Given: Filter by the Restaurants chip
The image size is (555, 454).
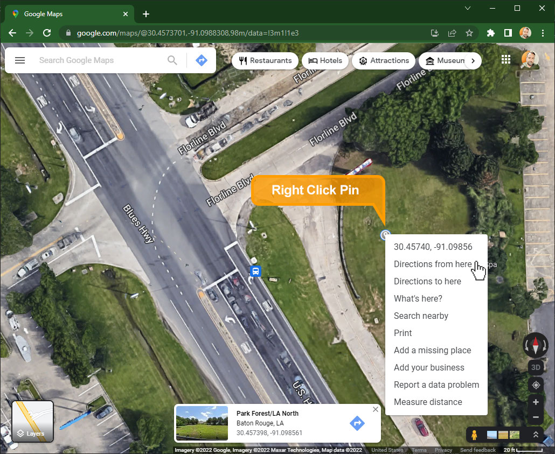Looking at the screenshot, I should point(265,60).
